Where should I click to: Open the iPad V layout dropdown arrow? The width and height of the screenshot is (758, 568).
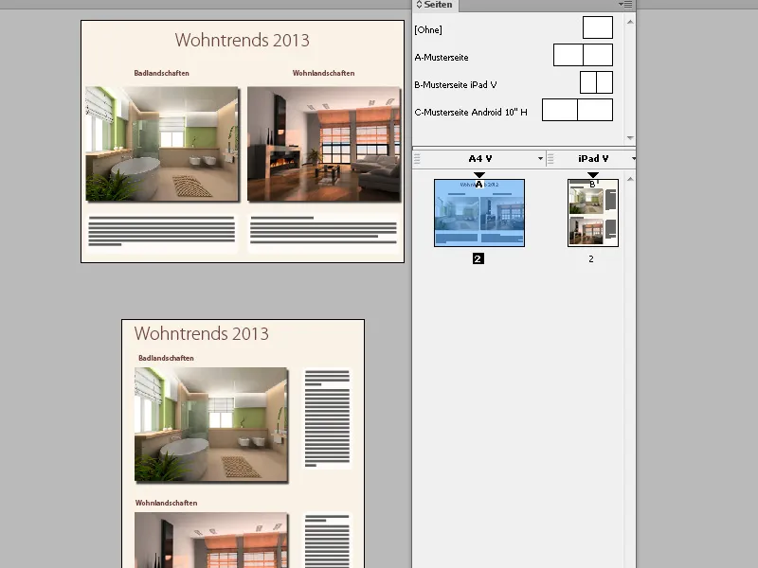tap(634, 159)
